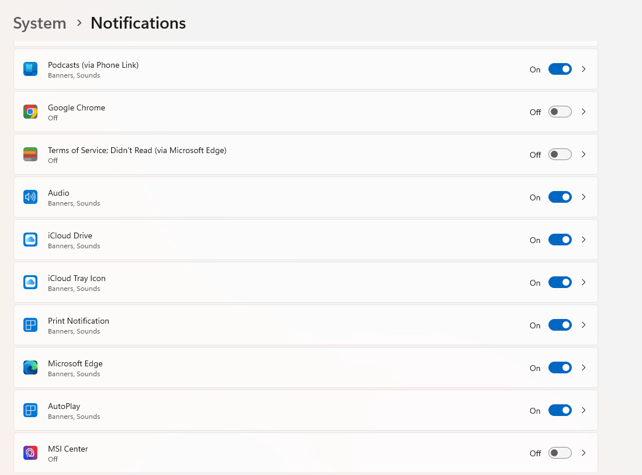Viewport: 642px width, 475px height.
Task: Click the Google Chrome icon
Action: (x=30, y=112)
